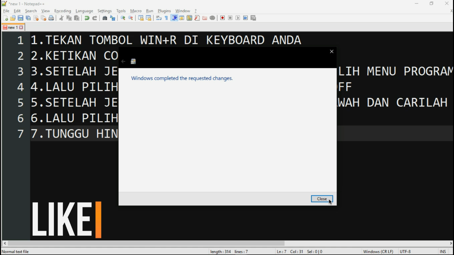This screenshot has width=454, height=255.
Task: Undo the last edit via toolbar
Action: click(x=87, y=18)
